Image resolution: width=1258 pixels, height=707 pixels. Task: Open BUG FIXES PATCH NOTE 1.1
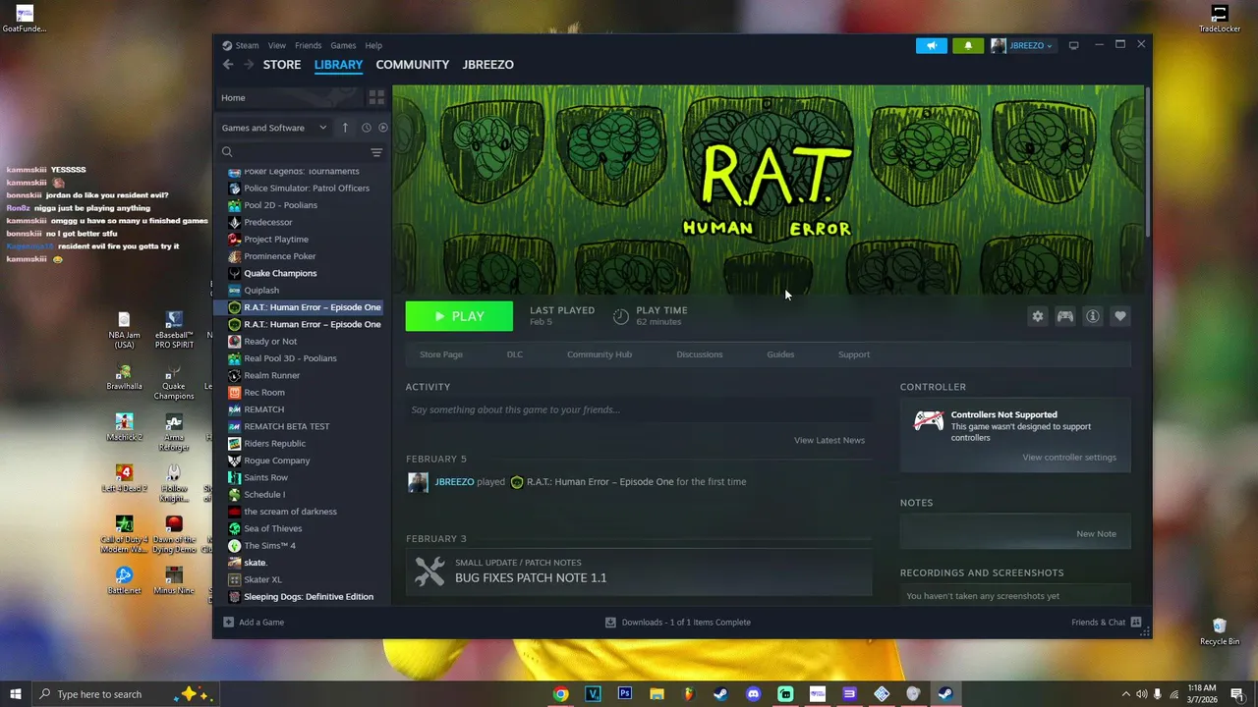(531, 578)
